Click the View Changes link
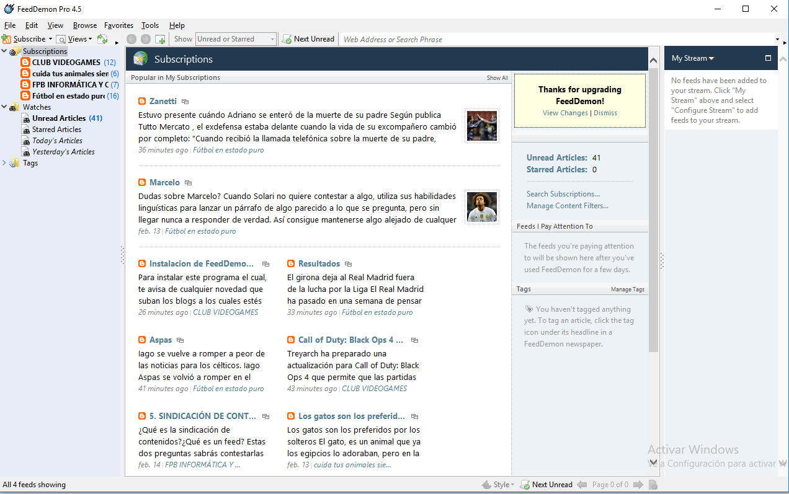The height and width of the screenshot is (494, 789). point(565,113)
